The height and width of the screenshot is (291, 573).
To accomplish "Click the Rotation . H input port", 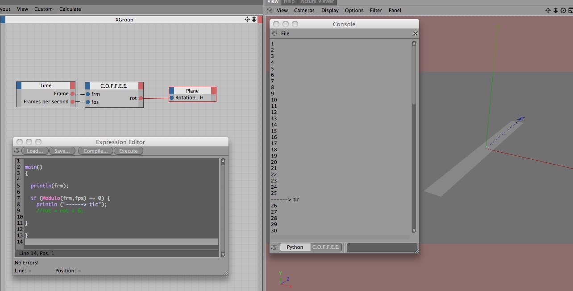I will coord(172,98).
